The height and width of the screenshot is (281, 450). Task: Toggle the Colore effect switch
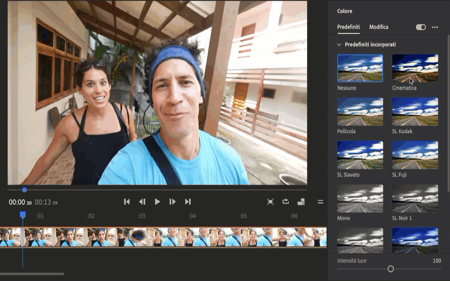420,27
